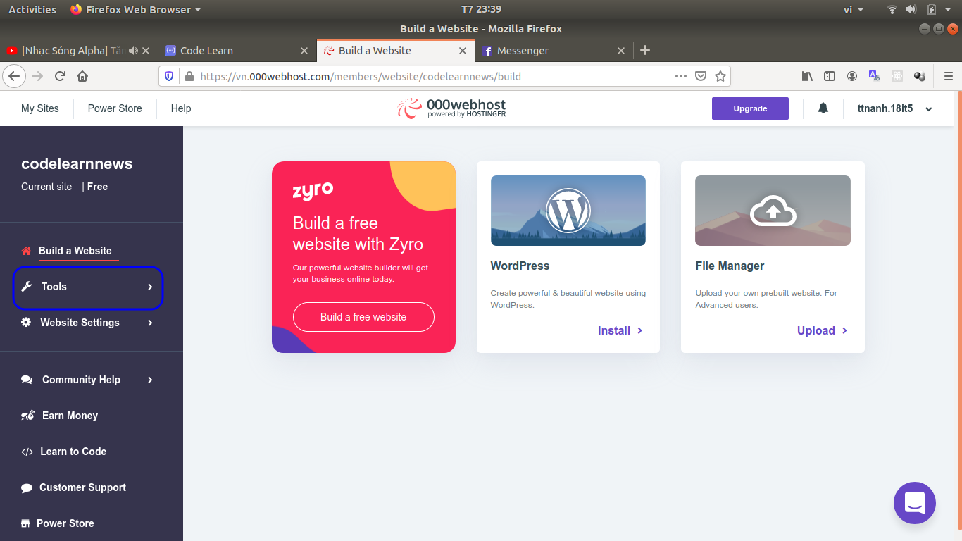
Task: Open Learn to Code in the sidebar
Action: pyautogui.click(x=73, y=452)
